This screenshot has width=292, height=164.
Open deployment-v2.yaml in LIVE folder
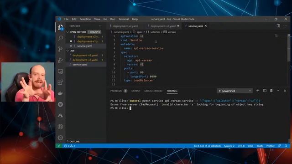click(85, 60)
